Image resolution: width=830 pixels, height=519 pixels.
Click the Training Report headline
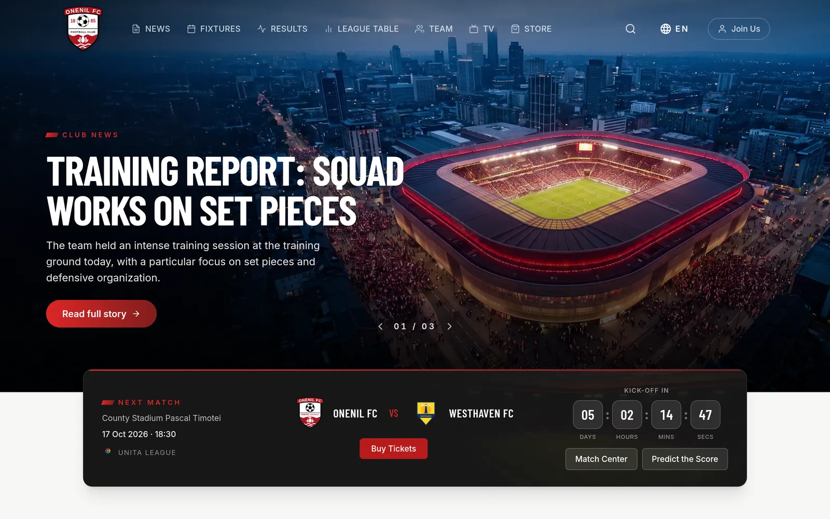[x=225, y=191]
